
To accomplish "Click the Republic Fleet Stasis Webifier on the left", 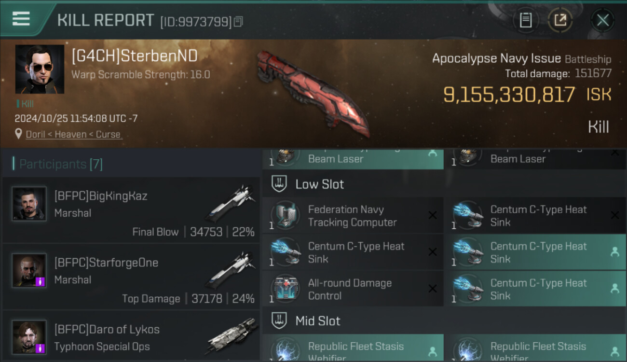I will [353, 348].
